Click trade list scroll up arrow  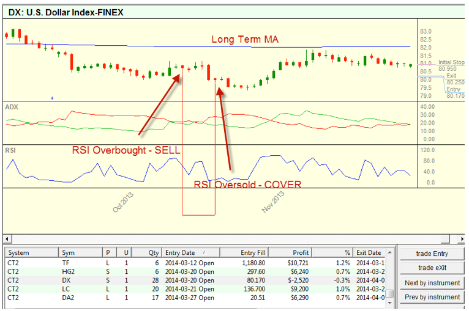tap(390, 252)
